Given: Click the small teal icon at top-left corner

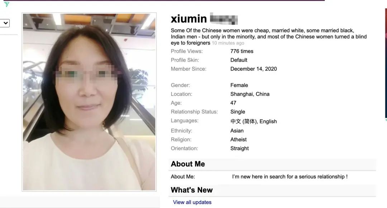Looking at the screenshot, I should point(7,4).
